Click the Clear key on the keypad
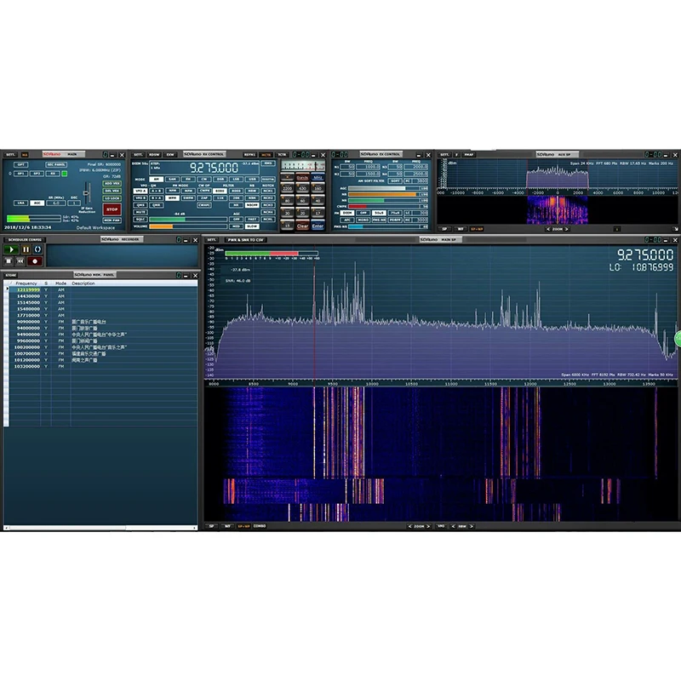 pos(302,226)
